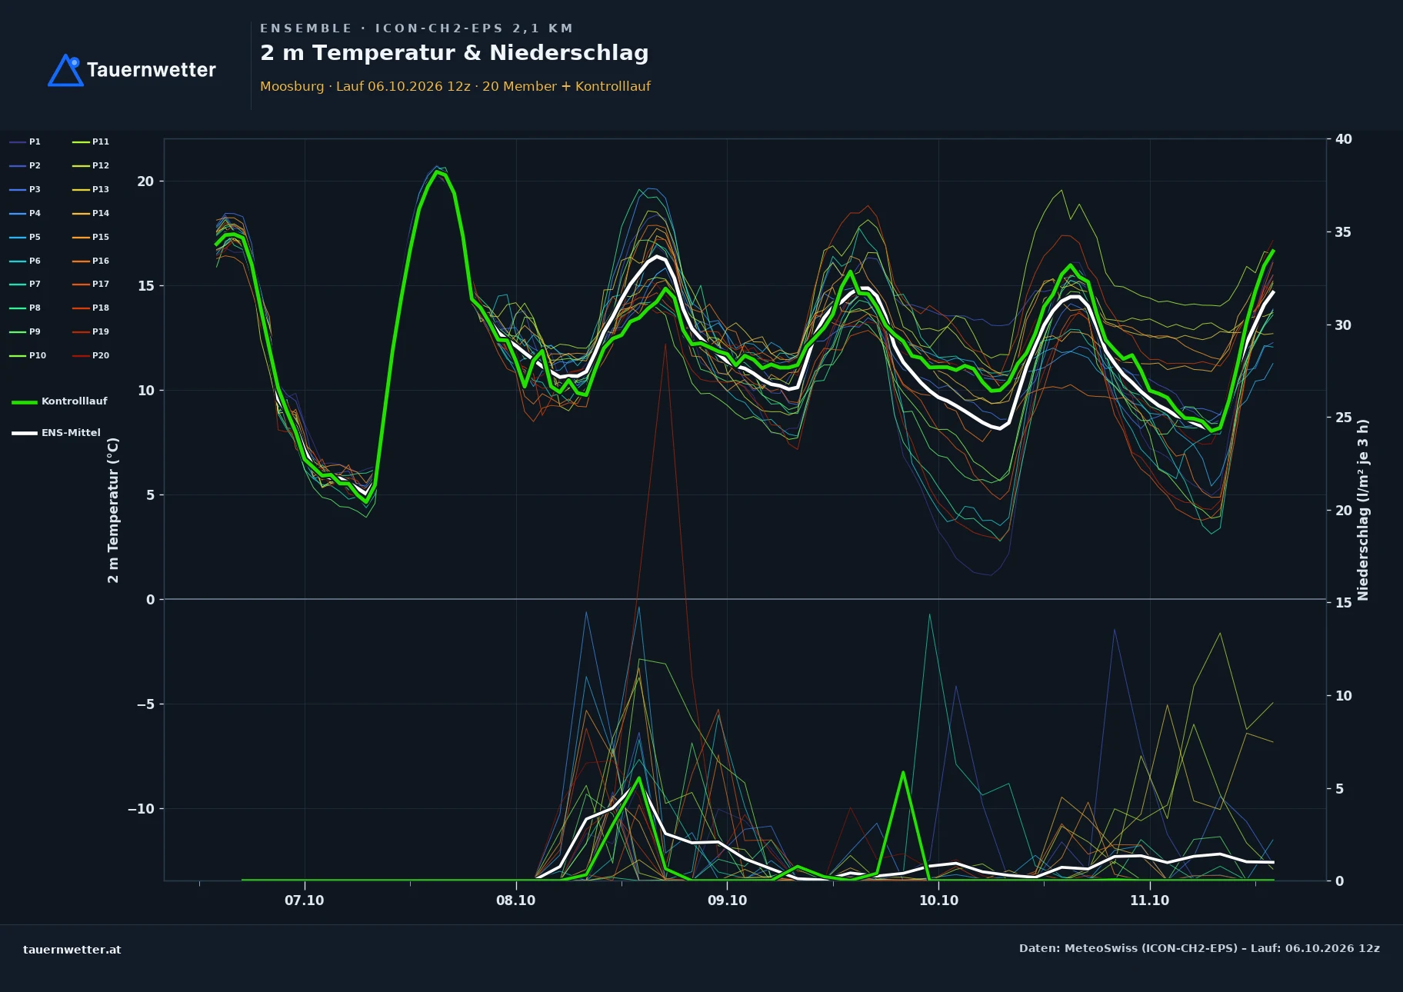Click the Niederschlag (l/m² je 3 h) axis title

pyautogui.click(x=1363, y=510)
